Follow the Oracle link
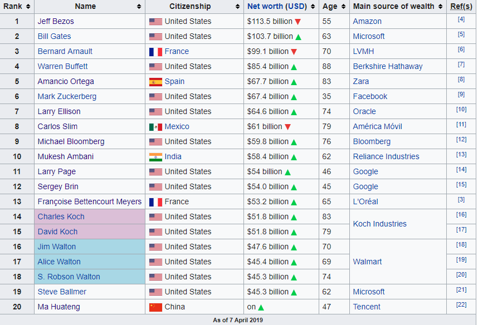 (364, 111)
